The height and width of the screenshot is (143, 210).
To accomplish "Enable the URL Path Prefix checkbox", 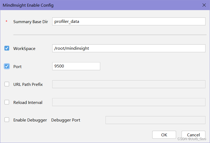I will tap(7, 84).
